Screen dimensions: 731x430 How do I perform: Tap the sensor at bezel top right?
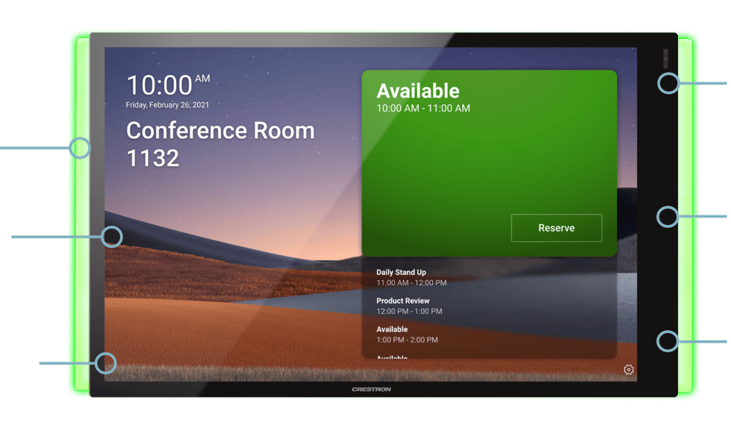click(x=666, y=57)
